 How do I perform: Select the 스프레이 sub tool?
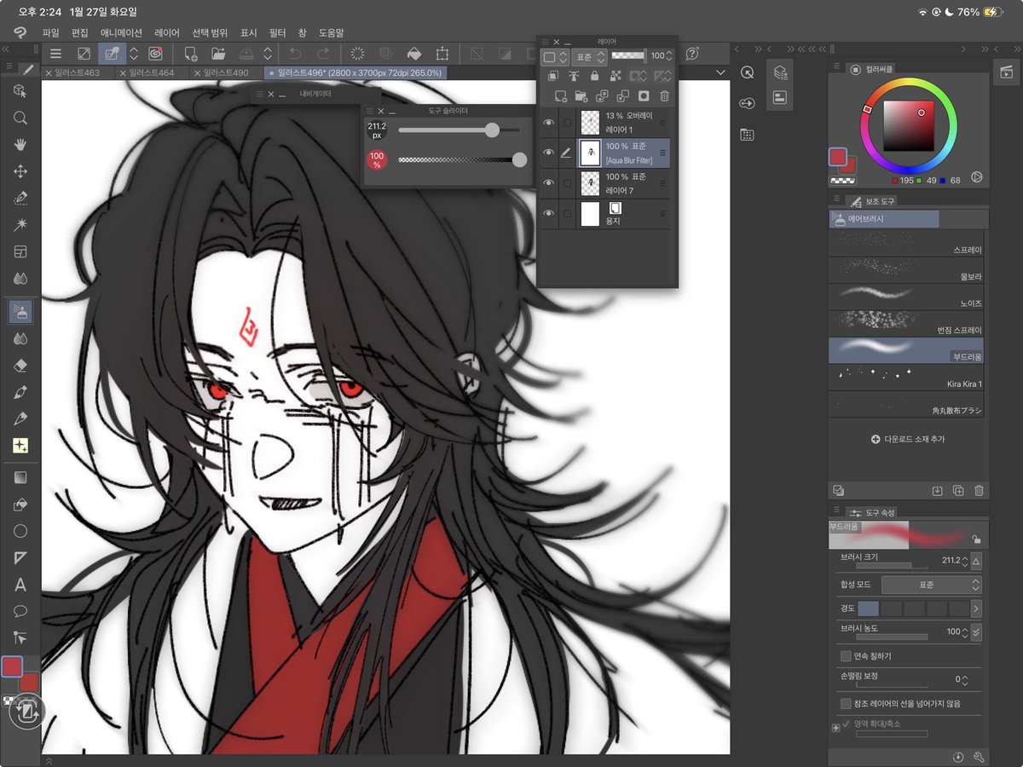(906, 244)
